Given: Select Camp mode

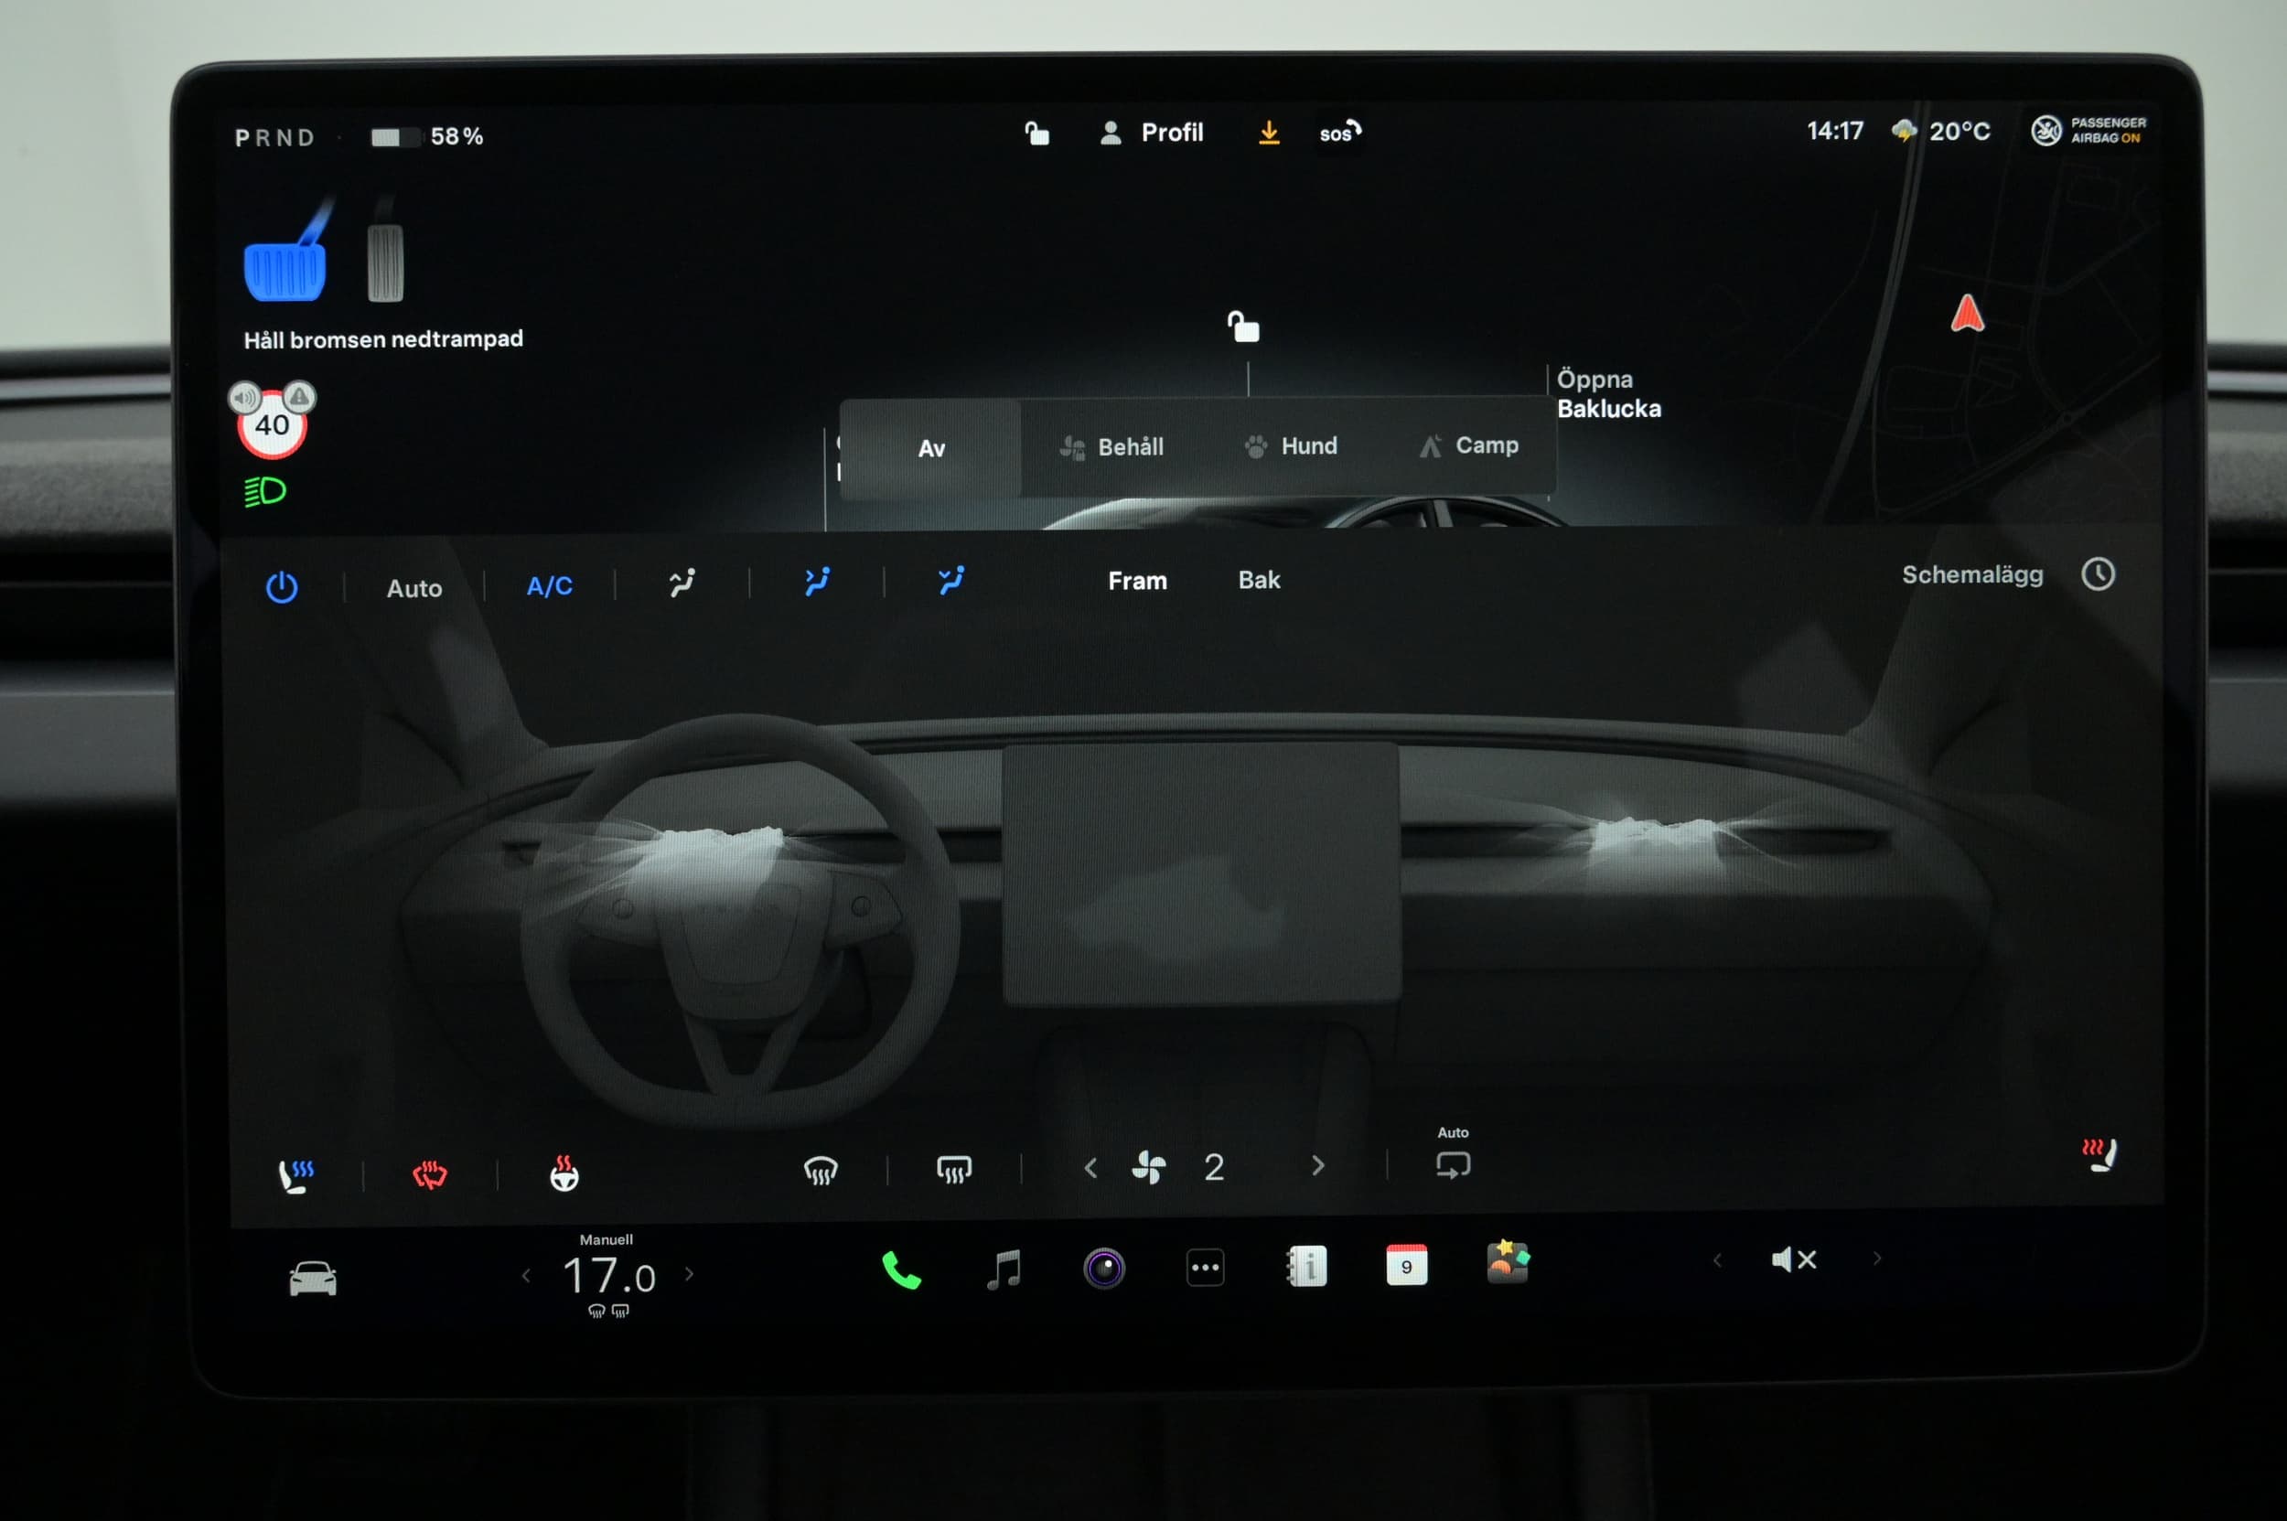Looking at the screenshot, I should click(1469, 445).
